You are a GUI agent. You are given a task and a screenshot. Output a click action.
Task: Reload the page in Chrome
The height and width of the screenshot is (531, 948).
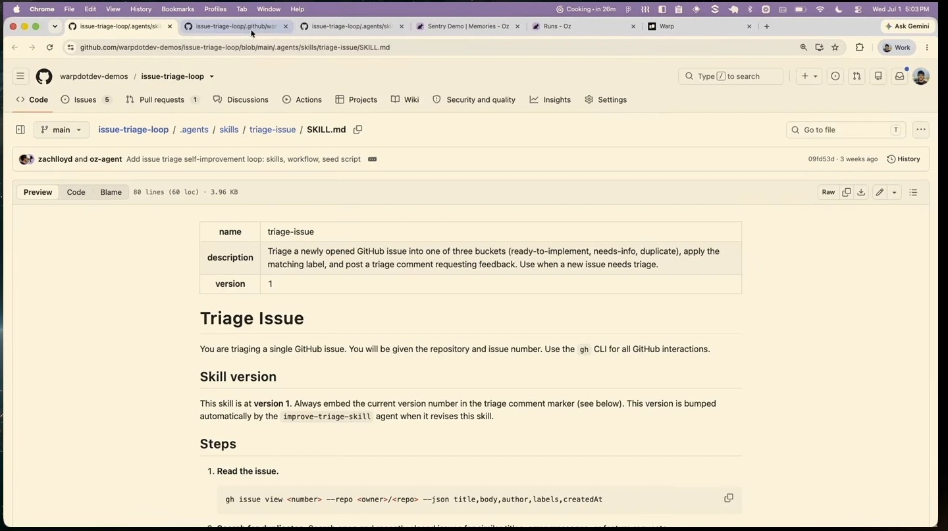pos(49,47)
